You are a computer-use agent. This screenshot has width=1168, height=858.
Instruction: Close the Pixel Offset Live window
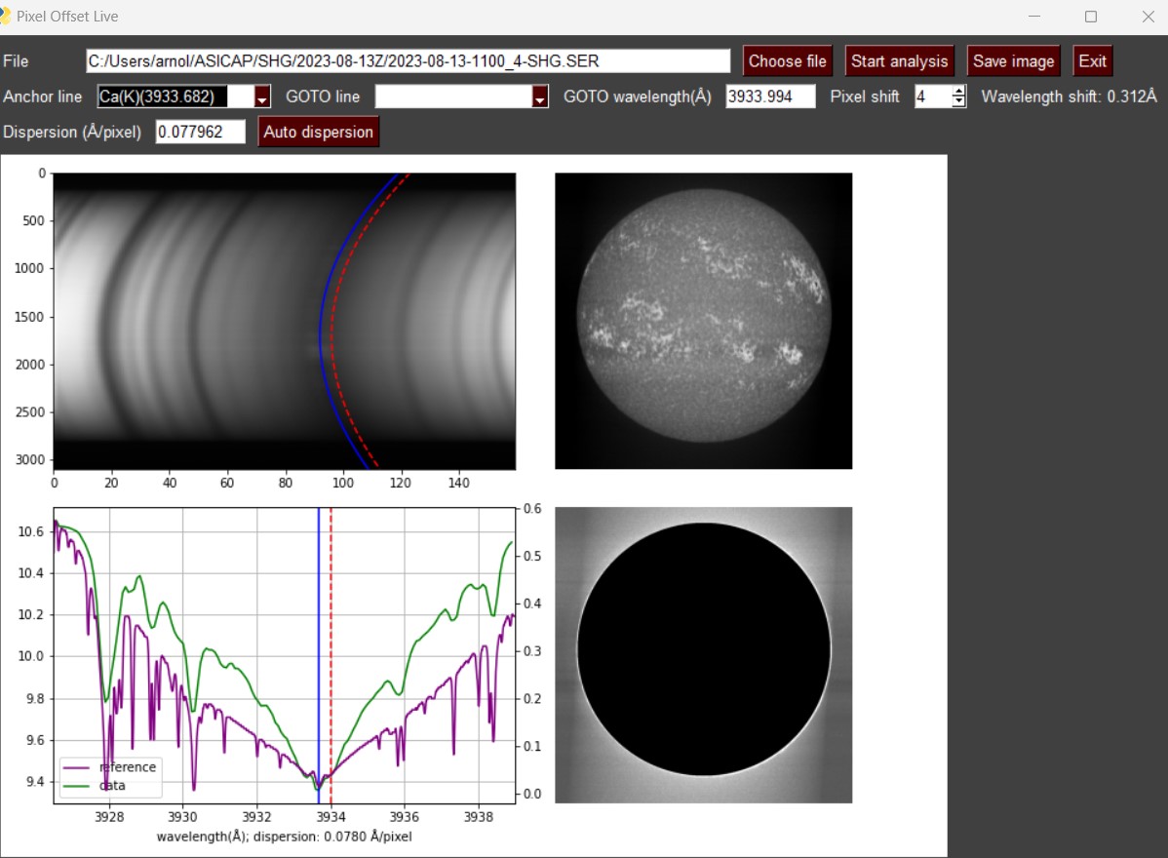coord(1148,17)
